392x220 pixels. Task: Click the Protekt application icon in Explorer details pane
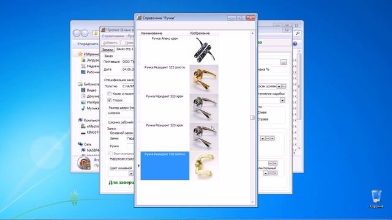pyautogui.click(x=84, y=163)
